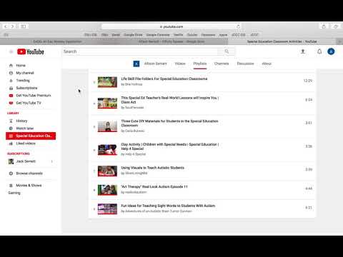Switch to the Discussion tab

click(245, 64)
